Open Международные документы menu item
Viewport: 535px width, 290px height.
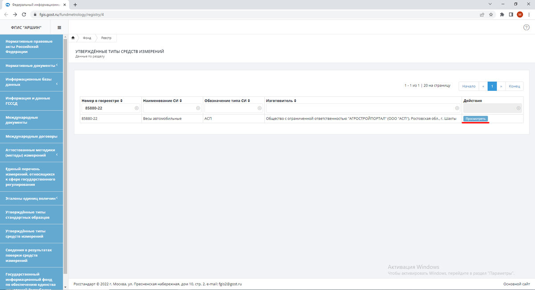tap(31, 120)
